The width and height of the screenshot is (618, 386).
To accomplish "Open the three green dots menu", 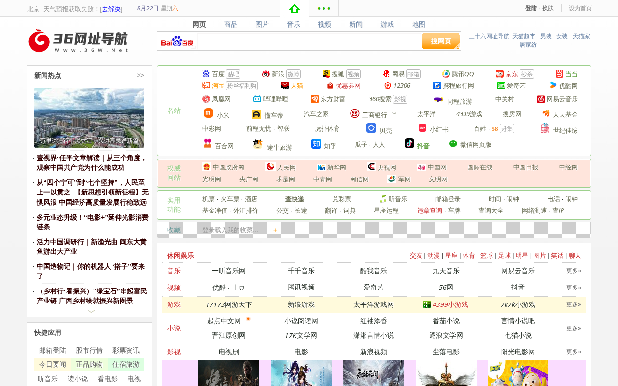I will coord(324,8).
